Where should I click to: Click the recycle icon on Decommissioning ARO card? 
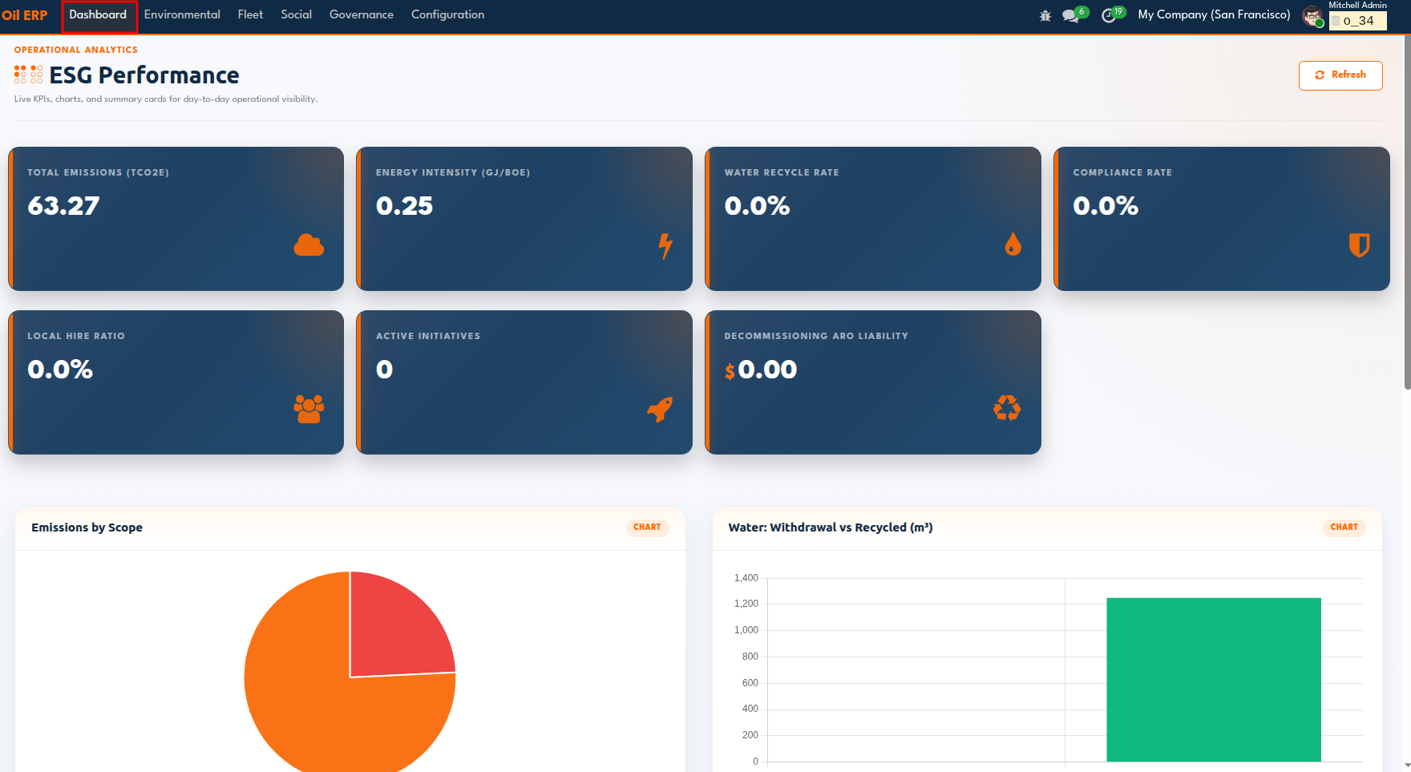pos(1007,408)
